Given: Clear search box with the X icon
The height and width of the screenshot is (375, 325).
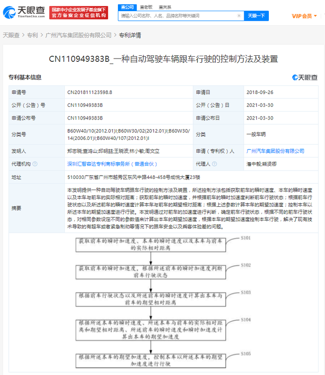Looking at the screenshot, I should [239, 16].
